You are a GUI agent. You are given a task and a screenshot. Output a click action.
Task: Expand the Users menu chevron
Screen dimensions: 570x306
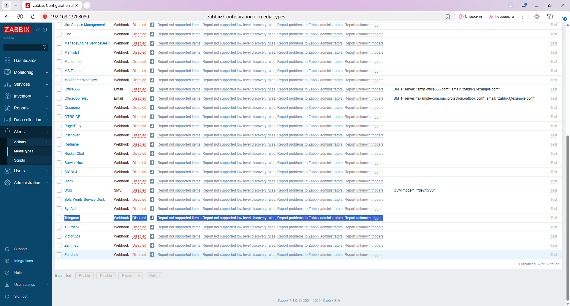click(x=47, y=171)
